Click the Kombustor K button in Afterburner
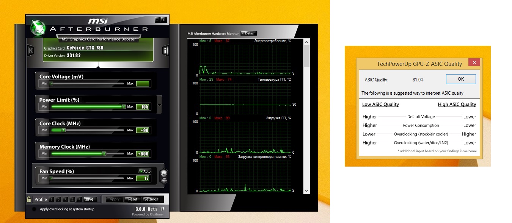Screen dimensions: 512x223 point(31,50)
